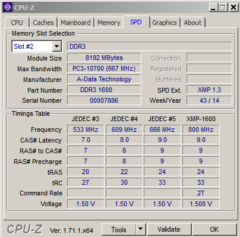240x237 pixels.
Task: Click the empty Correction field
Action: (209, 58)
